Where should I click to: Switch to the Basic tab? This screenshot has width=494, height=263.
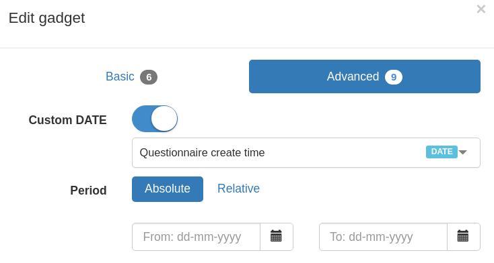[131, 76]
